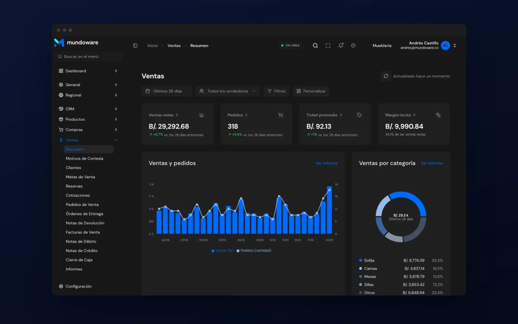518x324 pixels.
Task: Click the tag icon in Ticket promedio card
Action: tap(359, 115)
